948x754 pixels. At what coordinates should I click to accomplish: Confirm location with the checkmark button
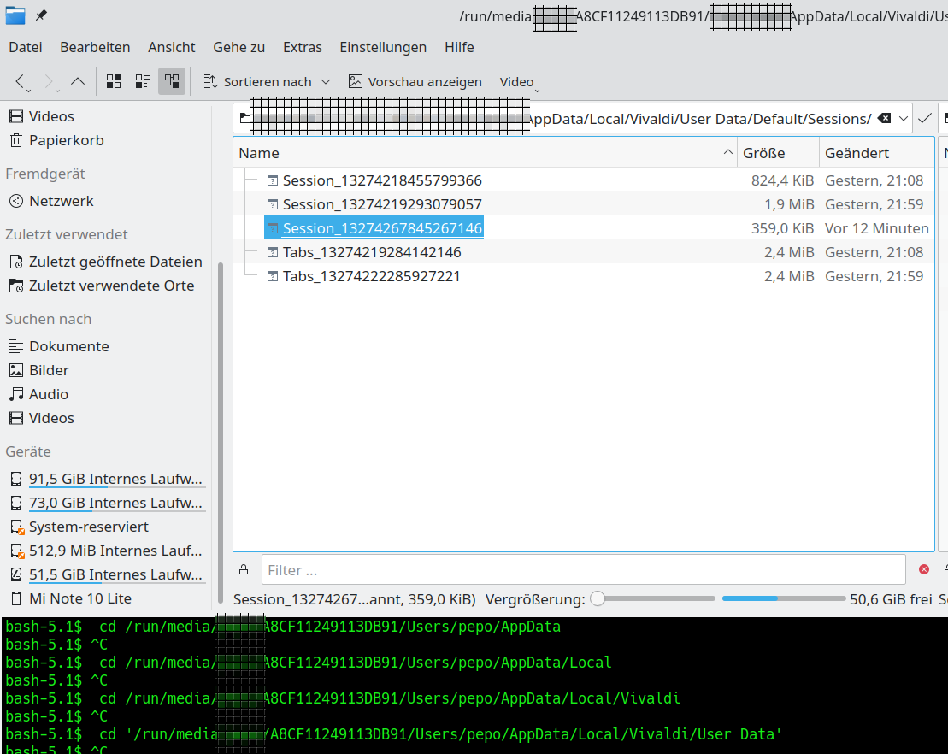924,119
